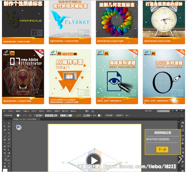Pick the Mesh tool
The height and width of the screenshot is (172, 187).
tap(5, 153)
